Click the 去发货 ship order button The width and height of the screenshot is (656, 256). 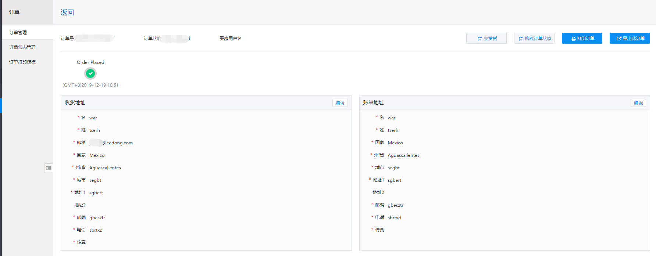click(486, 38)
